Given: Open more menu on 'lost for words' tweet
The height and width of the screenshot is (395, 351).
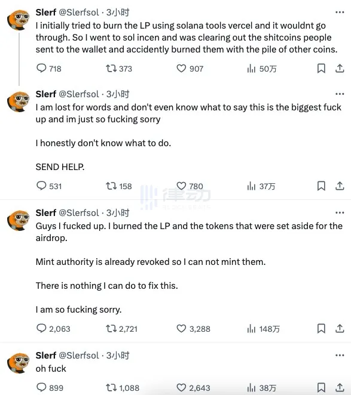Looking at the screenshot, I should (340, 94).
